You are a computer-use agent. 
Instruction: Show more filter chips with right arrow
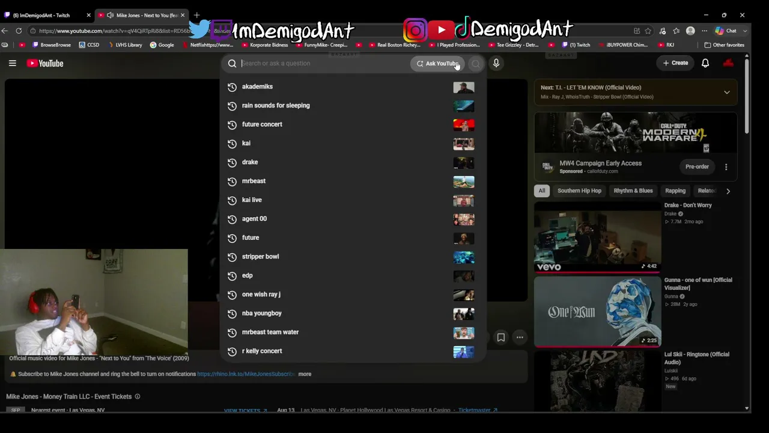(x=728, y=191)
